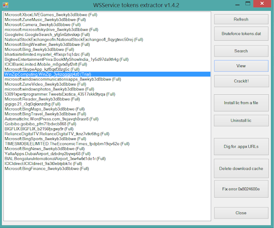Click Dig for .appx URLs
This screenshot has width=274, height=228.
(241, 147)
